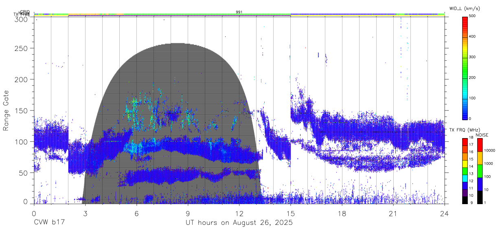The image size is (500, 231).
Task: Click the '400' label on the WID color bar
Action: point(473,37)
